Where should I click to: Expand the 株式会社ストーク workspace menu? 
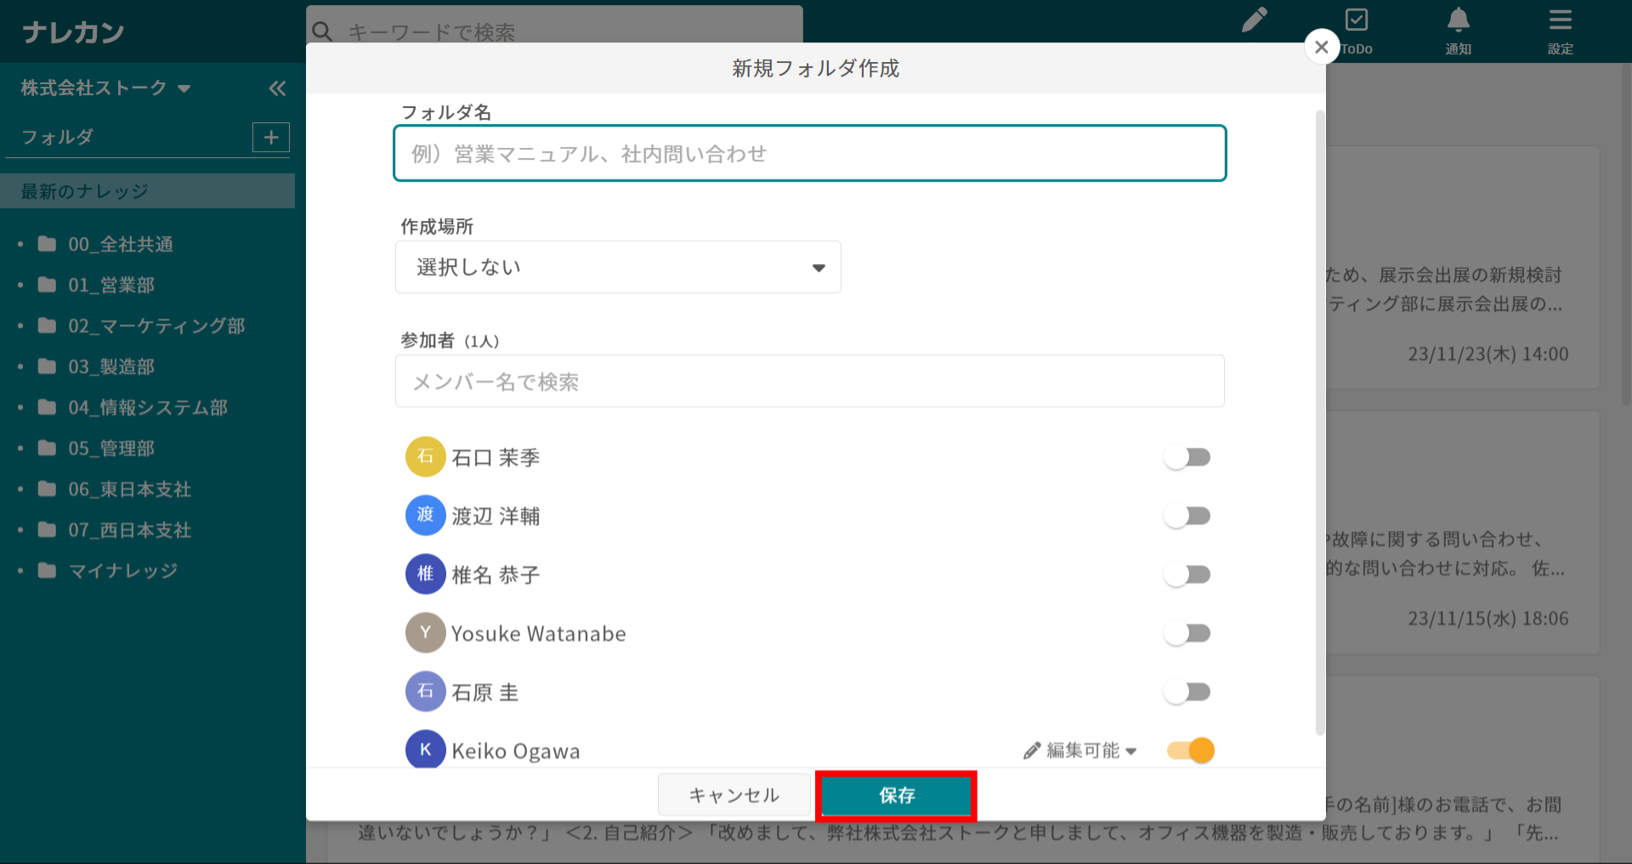point(105,88)
